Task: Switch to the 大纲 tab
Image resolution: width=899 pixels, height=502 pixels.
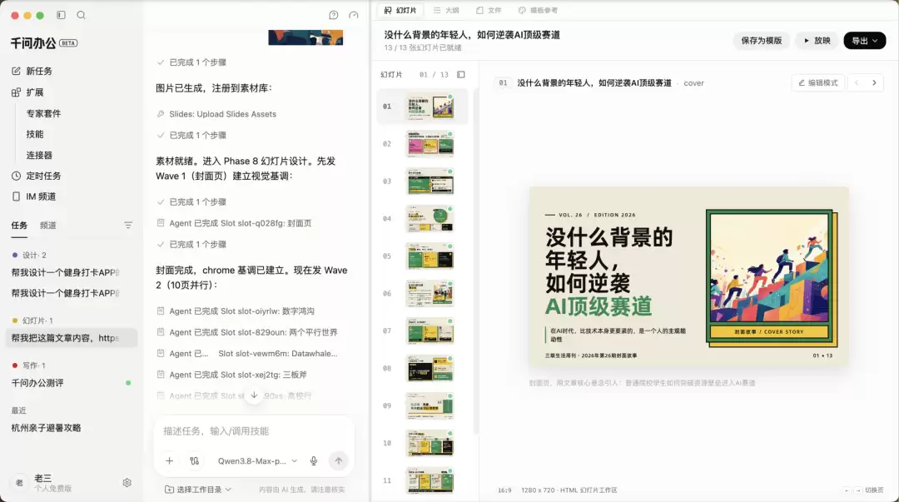Action: [446, 10]
